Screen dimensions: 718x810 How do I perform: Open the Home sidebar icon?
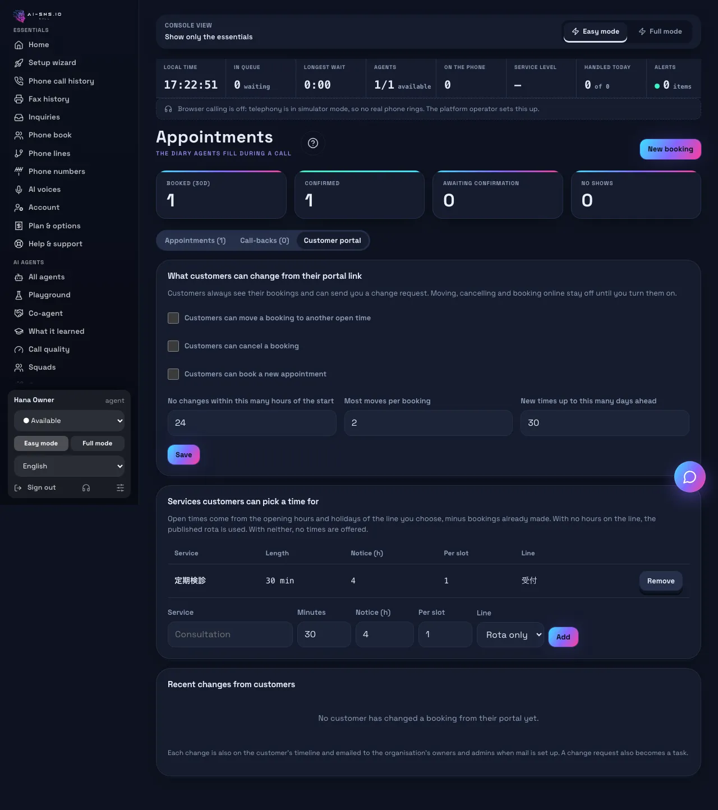[x=19, y=45]
